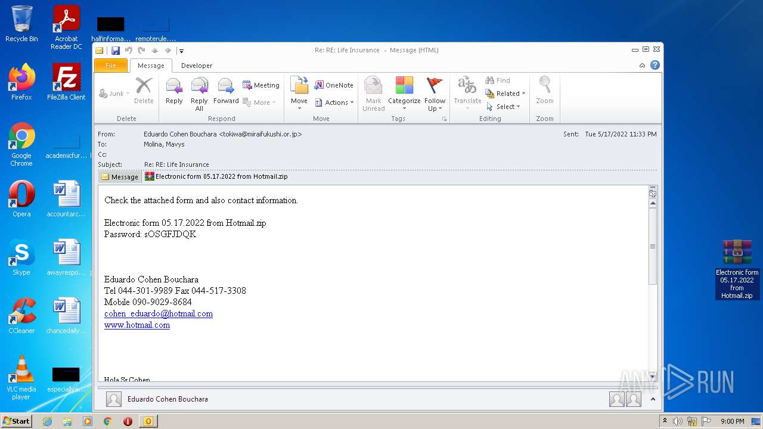Click the Undo arrow in title bar
The image size is (763, 429).
tap(129, 51)
